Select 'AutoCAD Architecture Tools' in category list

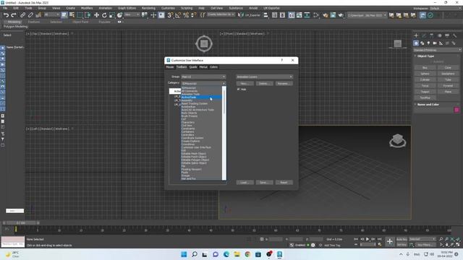197,110
